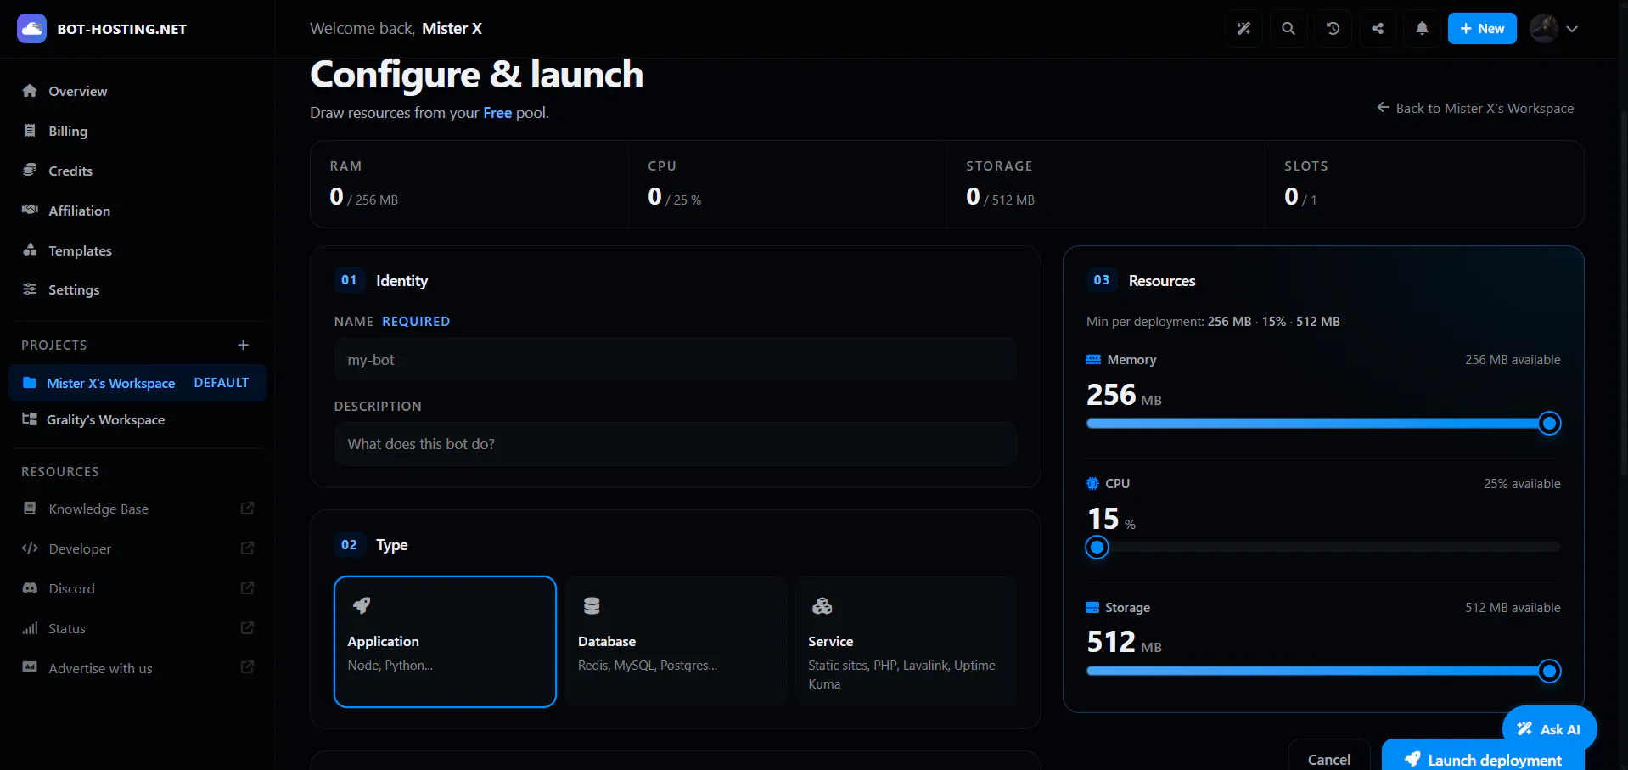Viewport: 1628px width, 770px height.
Task: Click the Storage drive icon
Action: [x=1092, y=607]
